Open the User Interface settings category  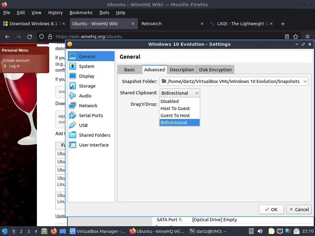pyautogui.click(x=91, y=145)
